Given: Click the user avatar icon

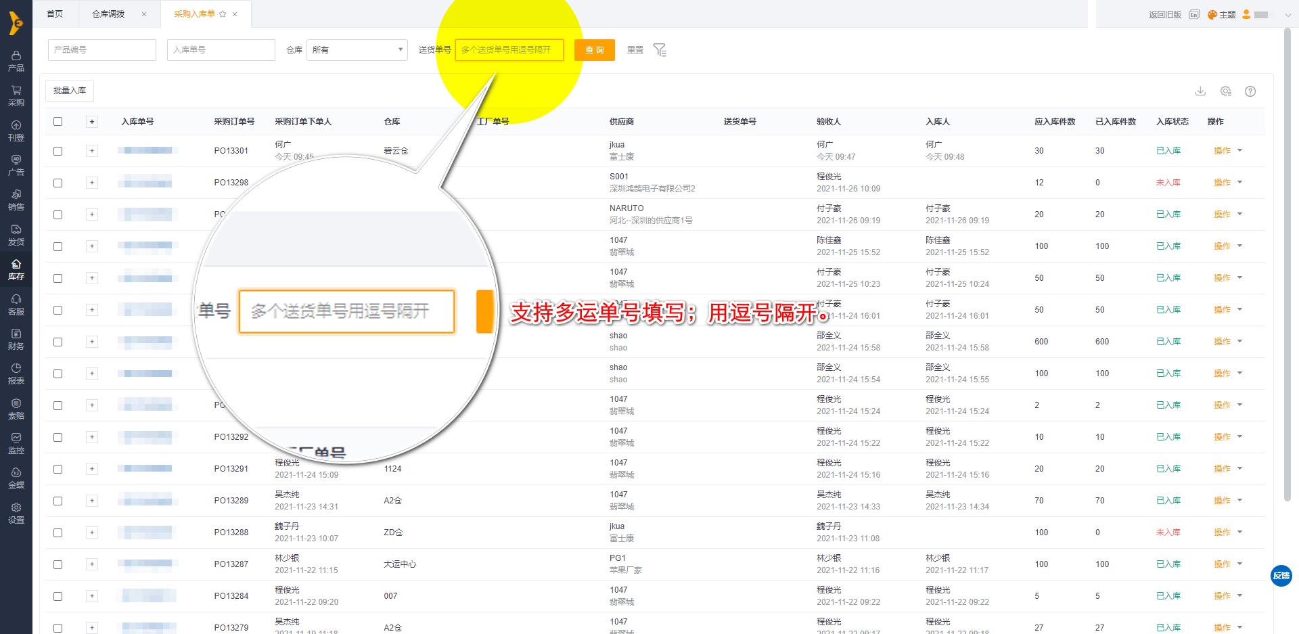Looking at the screenshot, I should click(x=1246, y=14).
